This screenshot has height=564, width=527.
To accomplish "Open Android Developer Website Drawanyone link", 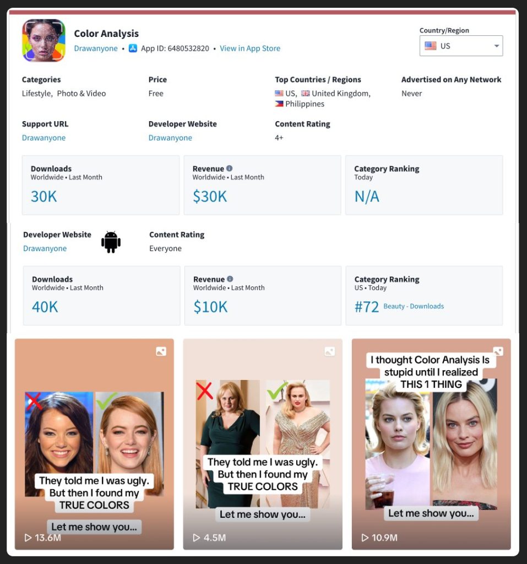I will 45,248.
